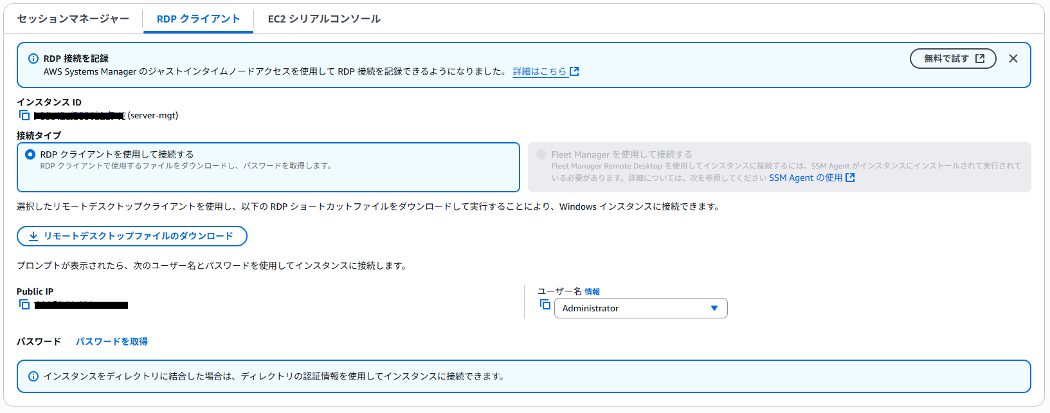The width and height of the screenshot is (1050, 413).
Task: Select the RDP クライアント tab
Action: click(x=198, y=19)
